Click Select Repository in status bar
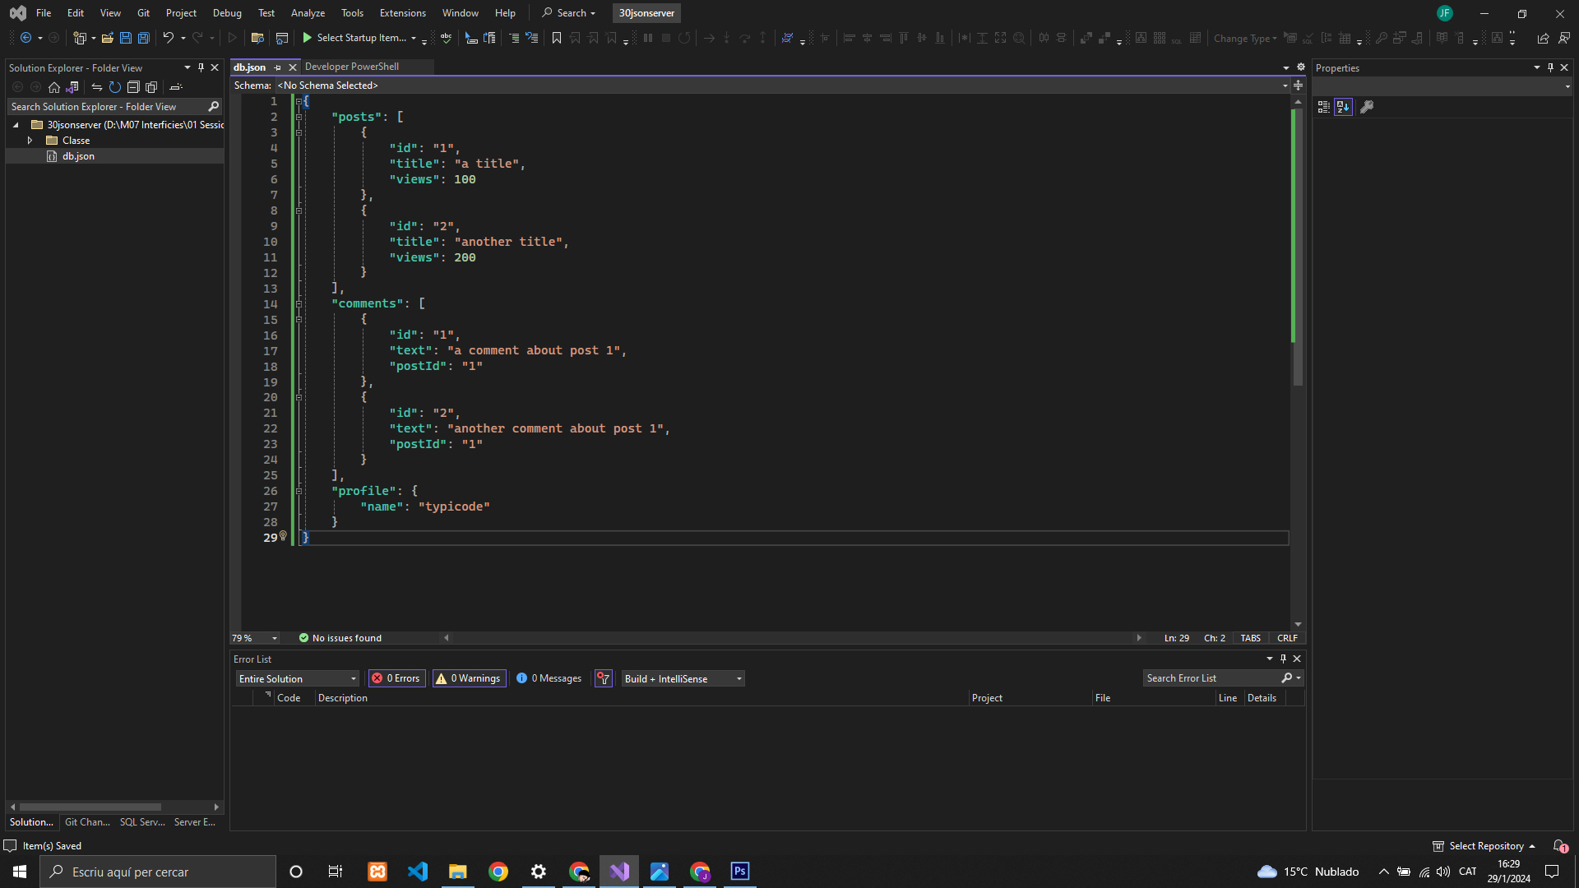1579x888 pixels. click(1485, 846)
